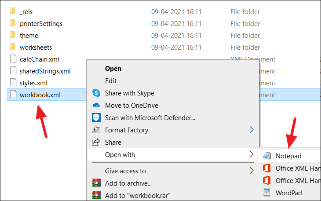Select Add to "workbook.rar" option
Viewport: 321px width, 201px height.
138,195
